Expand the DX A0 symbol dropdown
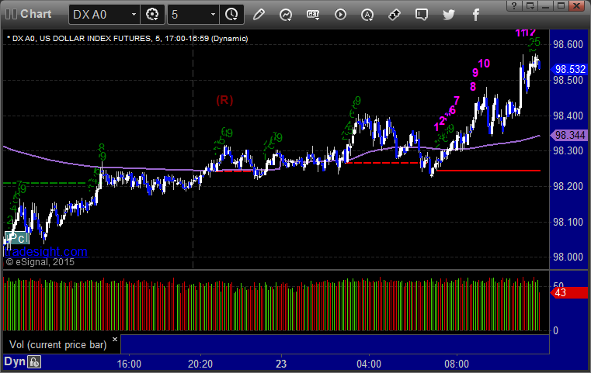Viewport: 591px width, 373px height. (x=134, y=15)
